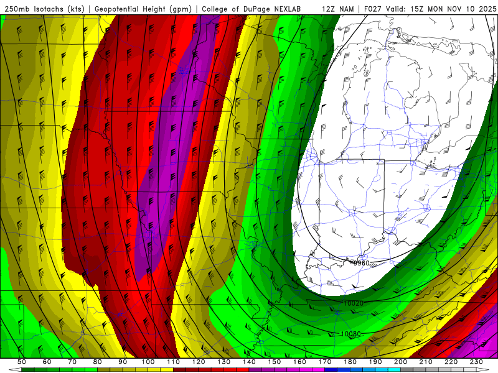Click the 10020 height contour label
The height and width of the screenshot is (373, 498).
[x=354, y=303]
